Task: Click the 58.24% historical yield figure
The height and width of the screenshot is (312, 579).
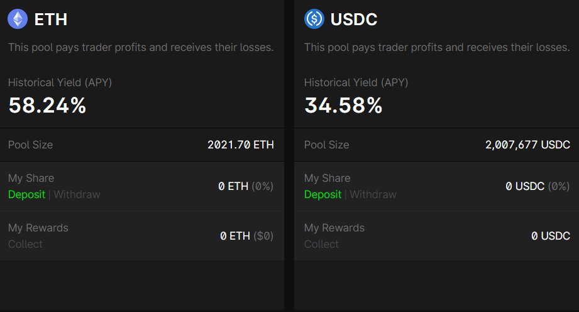Action: point(47,106)
